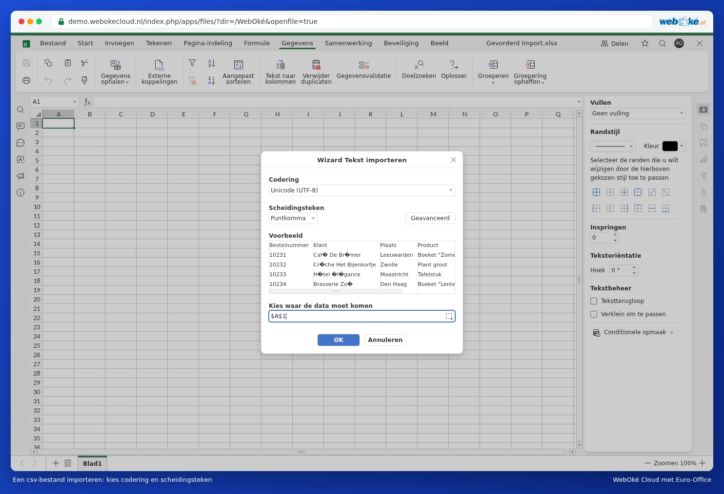724x494 pixels.
Task: Open Geavanceerd delimiter settings
Action: (430, 218)
